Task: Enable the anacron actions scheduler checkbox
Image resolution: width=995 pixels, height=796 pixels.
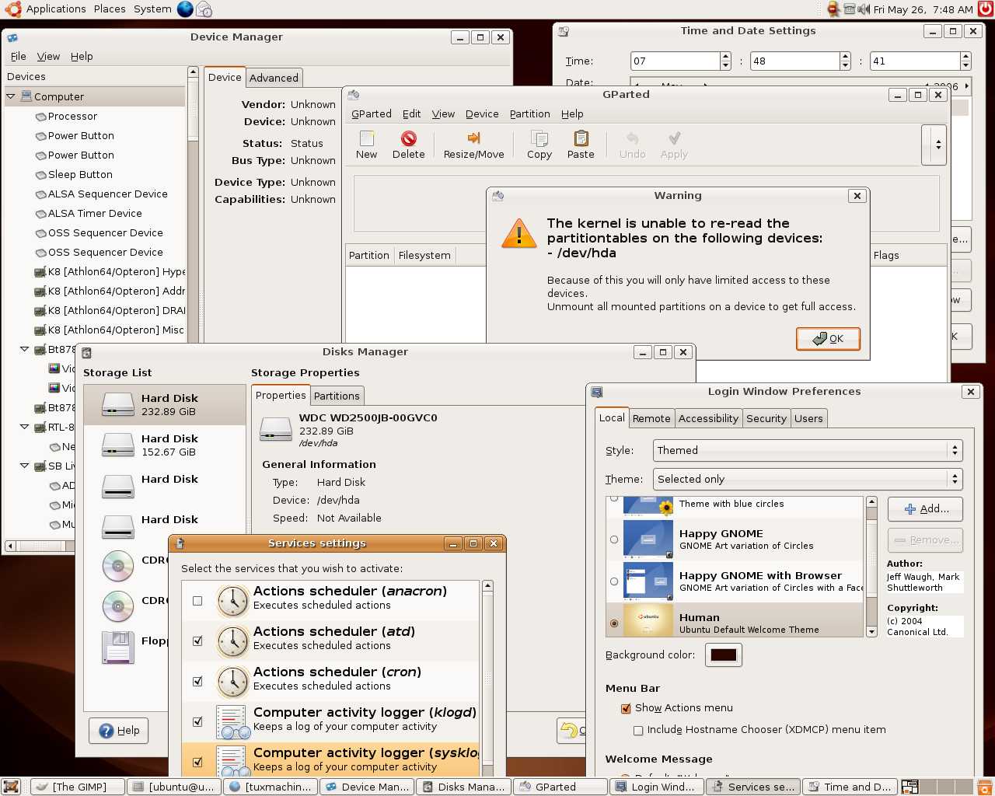Action: point(197,601)
